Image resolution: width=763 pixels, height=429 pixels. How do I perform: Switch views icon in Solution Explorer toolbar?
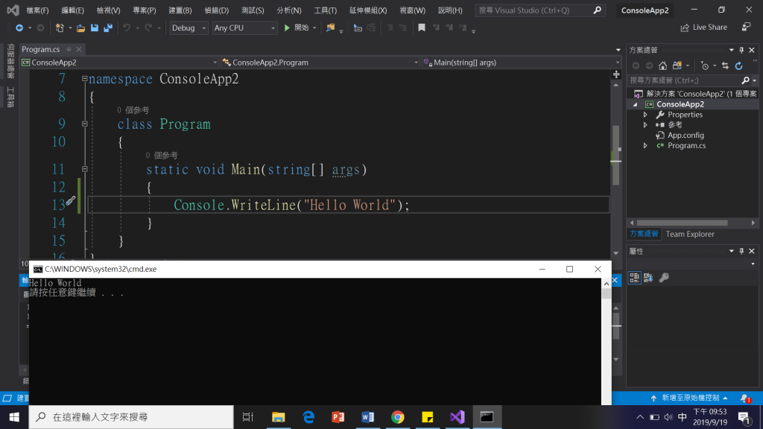(677, 66)
